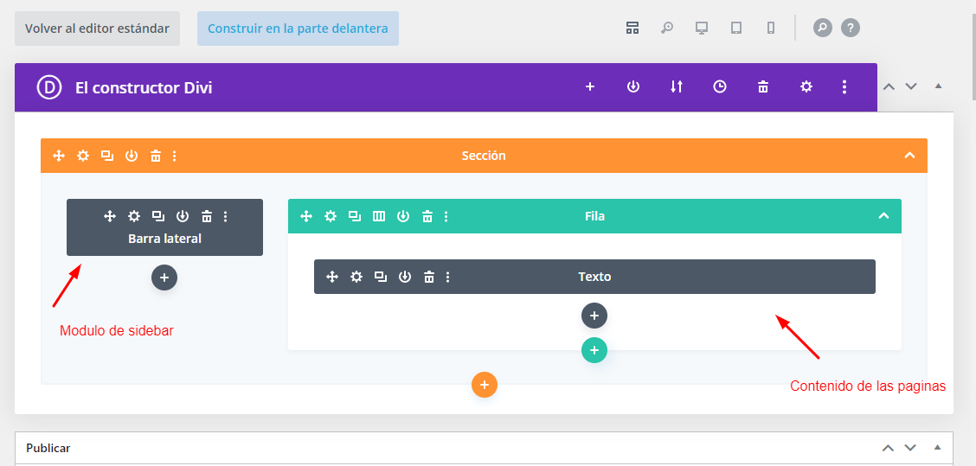Open Texto three-dot options
The height and width of the screenshot is (466, 976).
pyautogui.click(x=447, y=277)
